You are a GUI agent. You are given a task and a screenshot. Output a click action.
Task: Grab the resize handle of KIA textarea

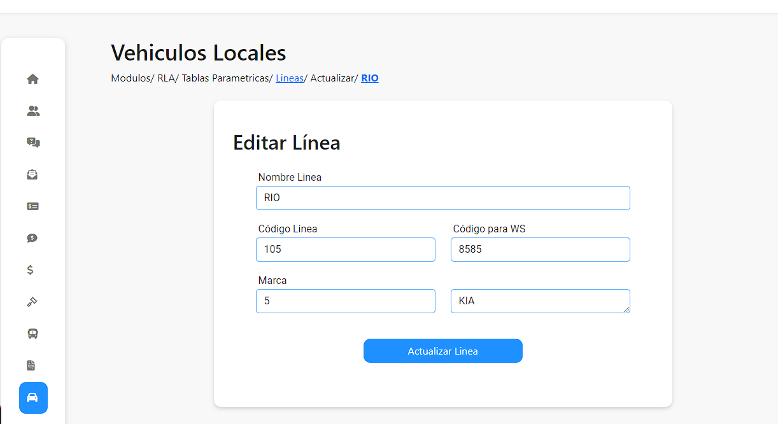(626, 309)
